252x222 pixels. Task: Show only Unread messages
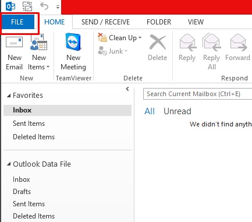[178, 111]
